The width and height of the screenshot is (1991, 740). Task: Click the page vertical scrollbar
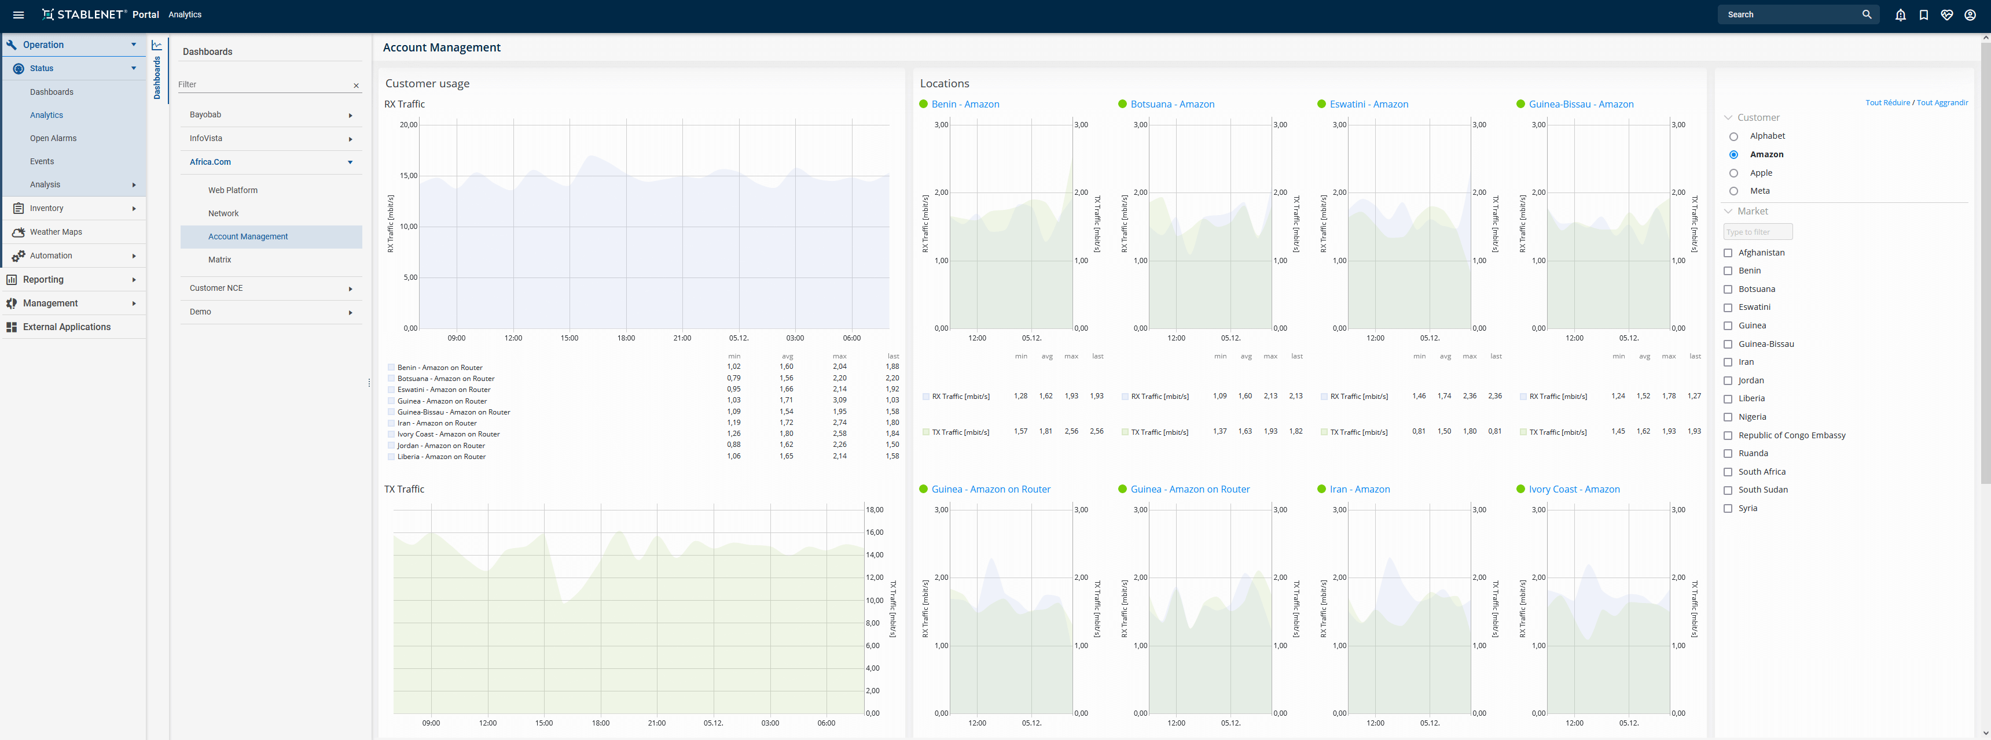[1986, 262]
